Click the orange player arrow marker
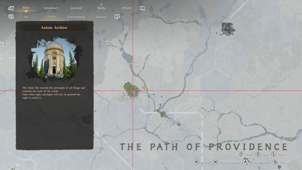The width and height of the screenshot is (302, 170). click(144, 87)
